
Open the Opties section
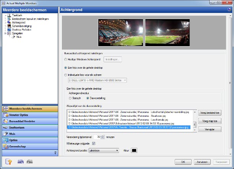pyautogui.click(x=30, y=140)
